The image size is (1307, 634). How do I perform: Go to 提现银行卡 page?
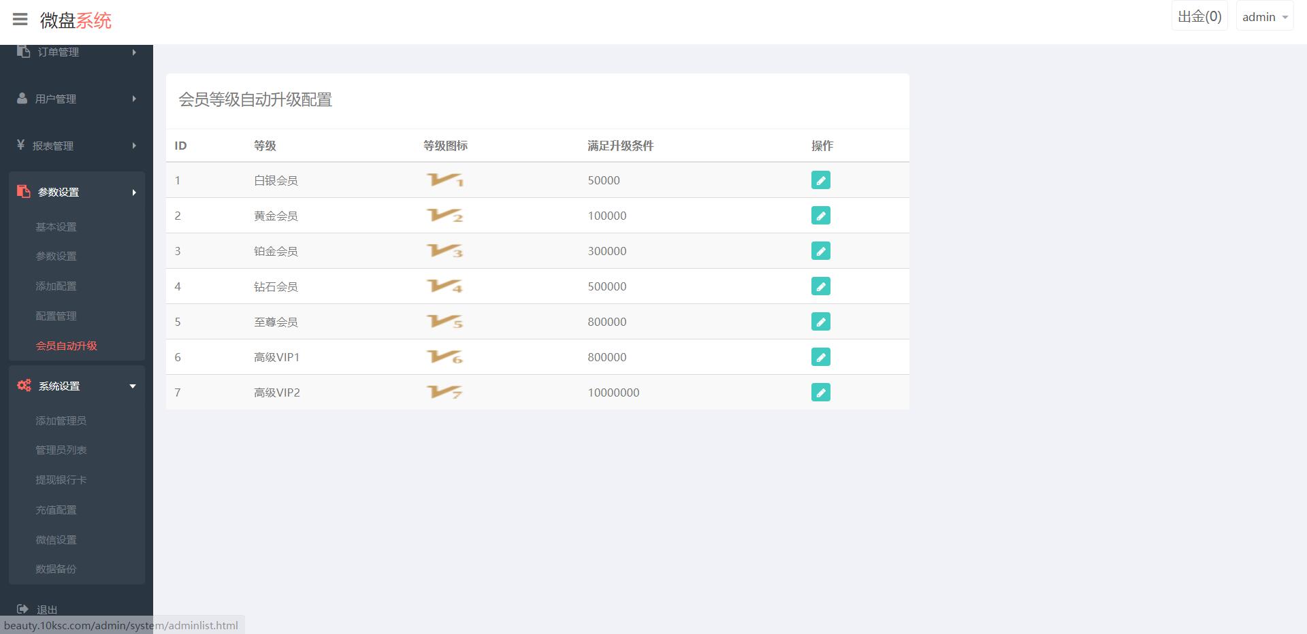click(61, 480)
